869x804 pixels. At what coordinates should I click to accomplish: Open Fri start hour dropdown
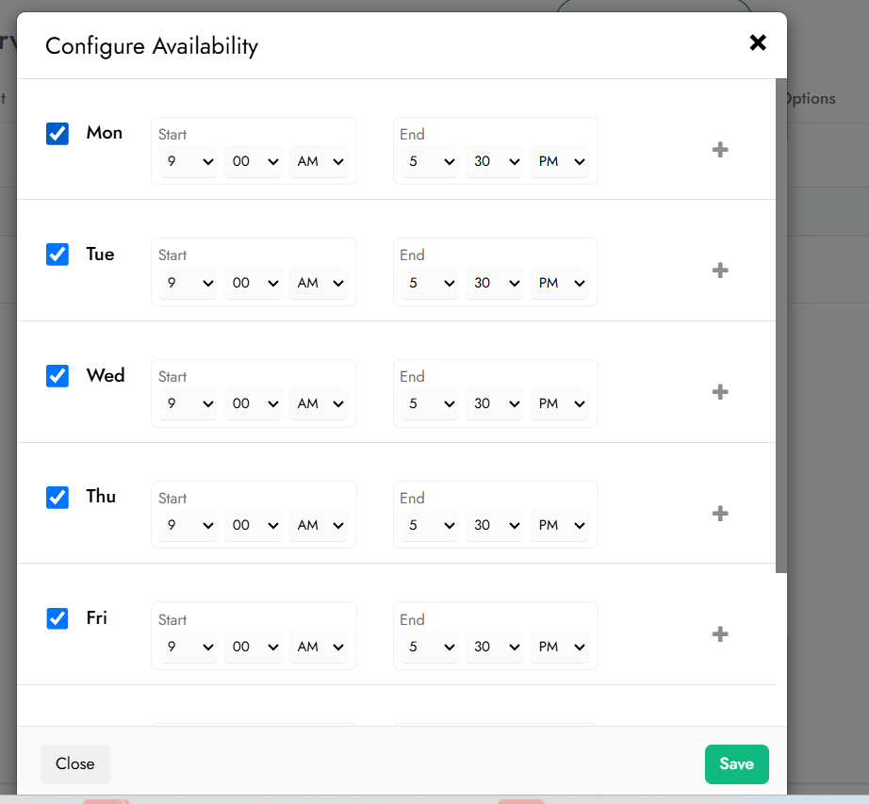click(x=188, y=646)
